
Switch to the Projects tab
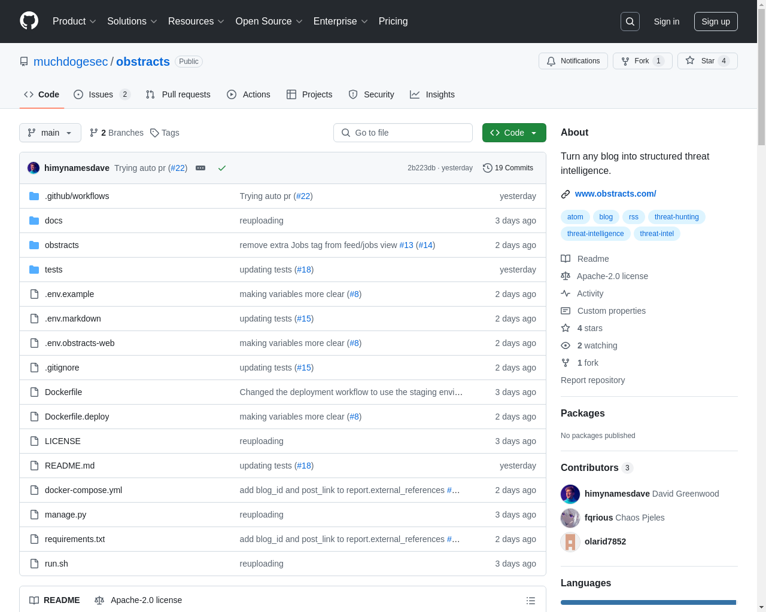tap(309, 94)
